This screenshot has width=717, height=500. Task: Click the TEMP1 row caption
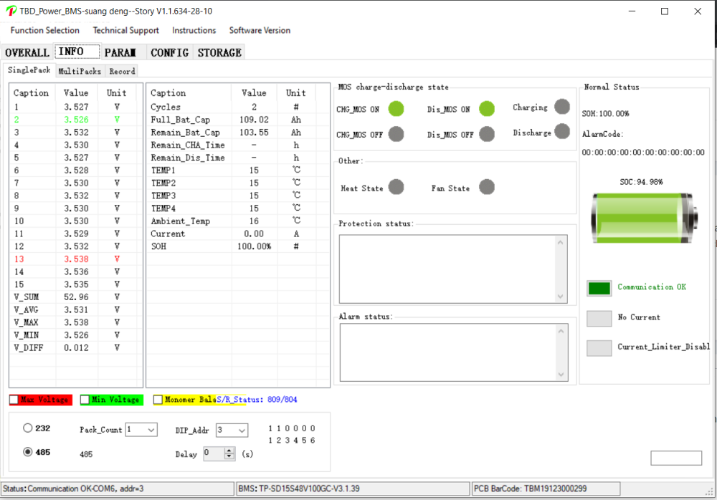tap(163, 170)
